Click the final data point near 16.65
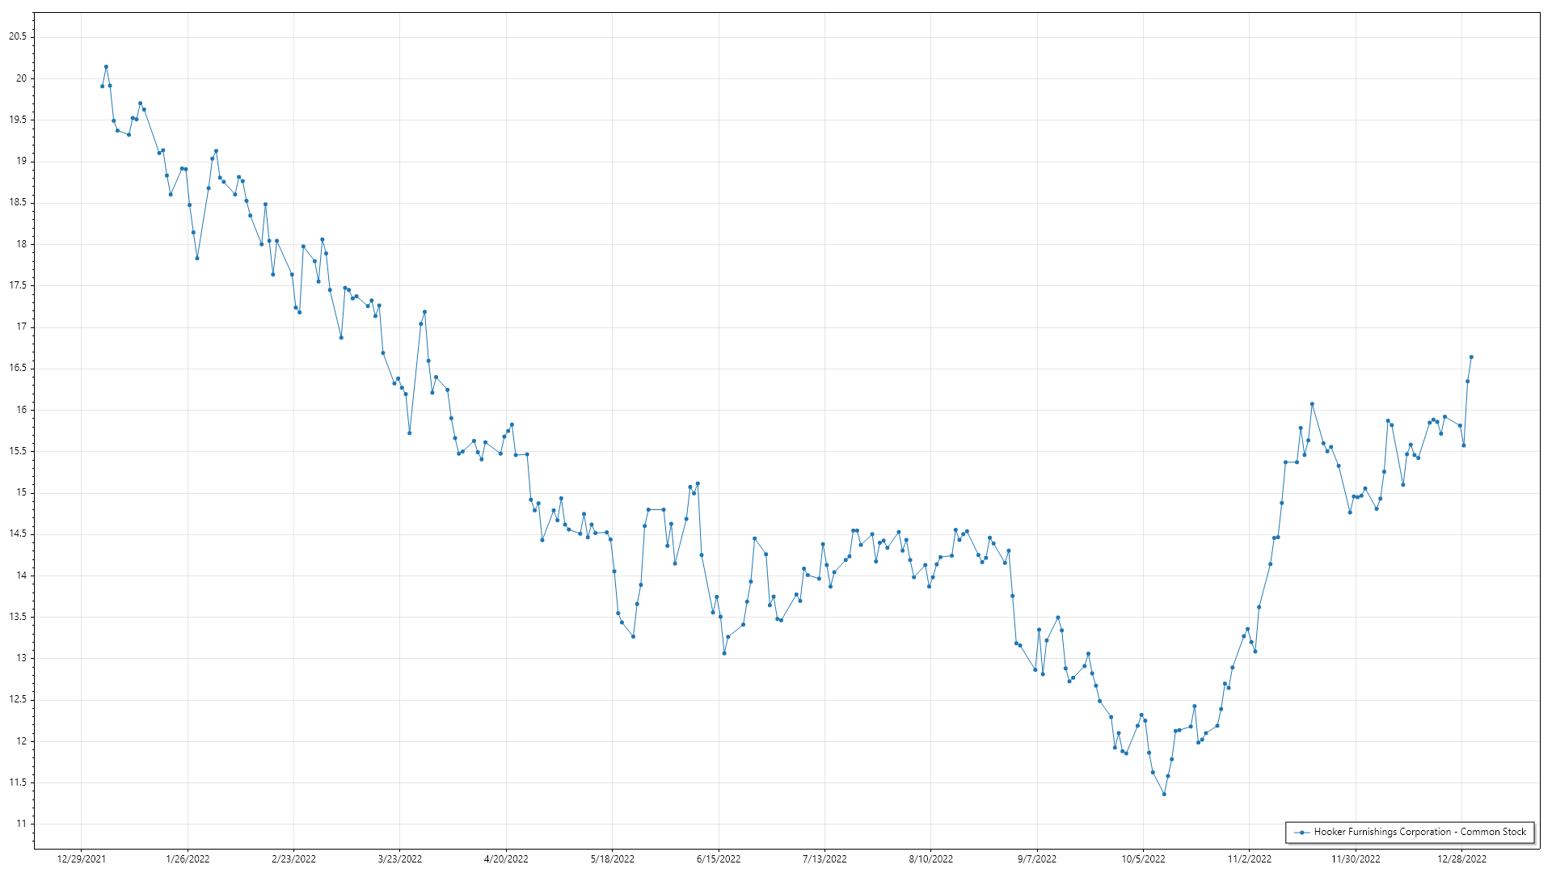This screenshot has height=873, width=1552. [x=1471, y=356]
